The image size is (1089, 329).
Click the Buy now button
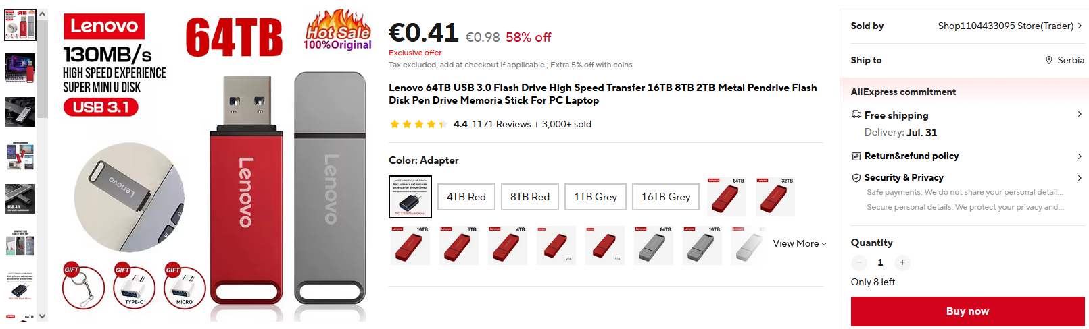pyautogui.click(x=967, y=311)
